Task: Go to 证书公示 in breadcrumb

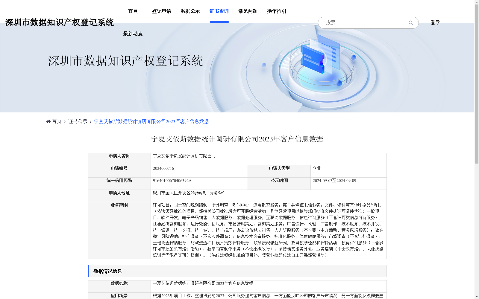Action: click(x=78, y=121)
